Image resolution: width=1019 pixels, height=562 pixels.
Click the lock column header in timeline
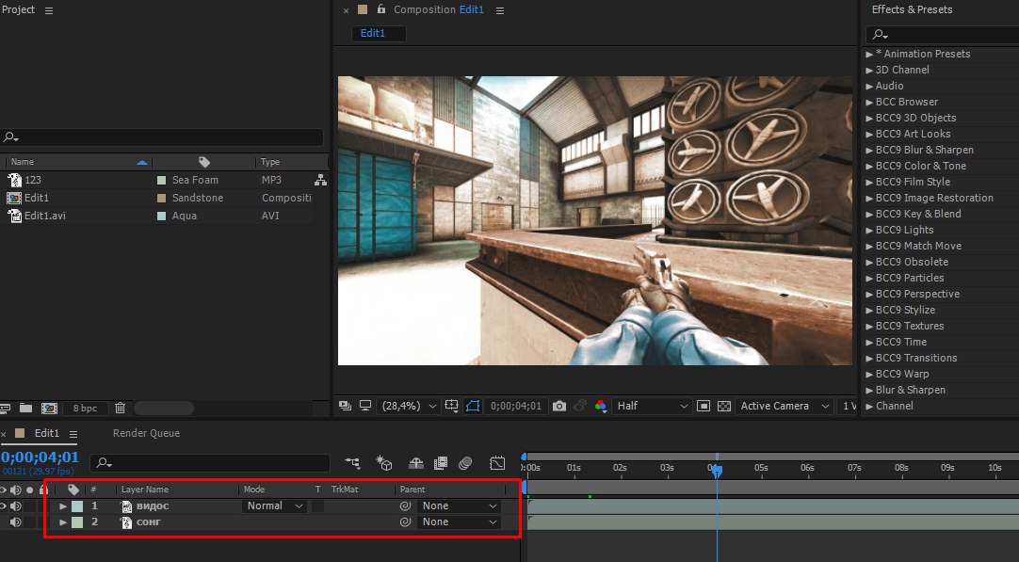pyautogui.click(x=43, y=490)
